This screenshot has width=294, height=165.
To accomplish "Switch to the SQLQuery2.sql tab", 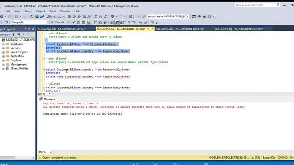I will [180, 29].
